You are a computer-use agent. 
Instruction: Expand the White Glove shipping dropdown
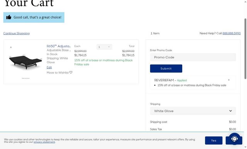point(193,111)
